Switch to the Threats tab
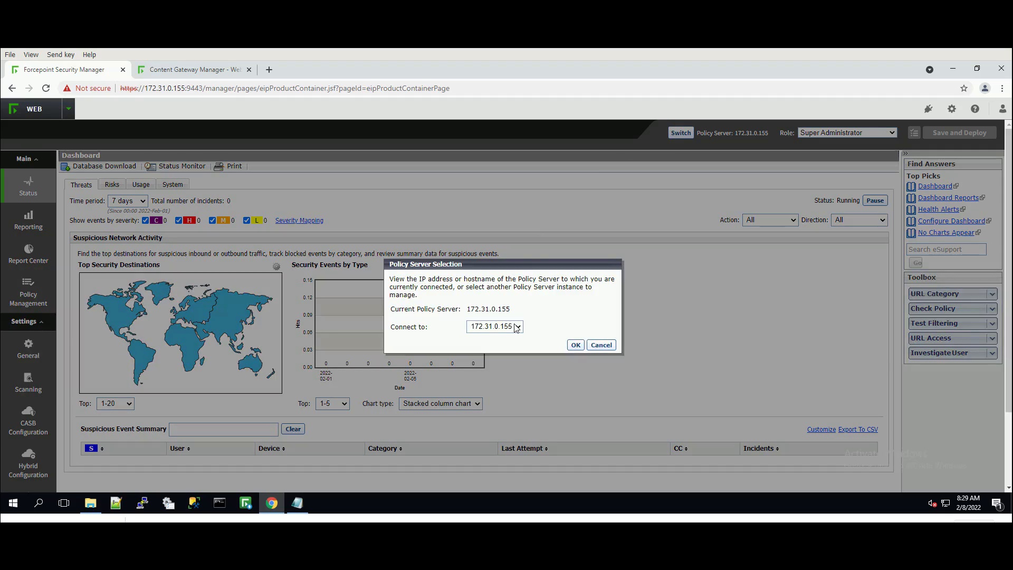The image size is (1013, 570). tap(81, 185)
